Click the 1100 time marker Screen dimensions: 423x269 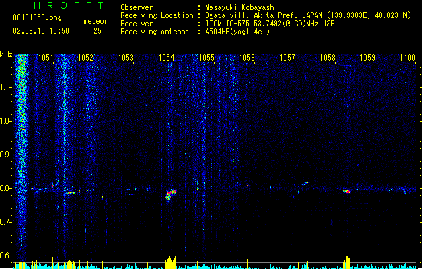click(408, 58)
